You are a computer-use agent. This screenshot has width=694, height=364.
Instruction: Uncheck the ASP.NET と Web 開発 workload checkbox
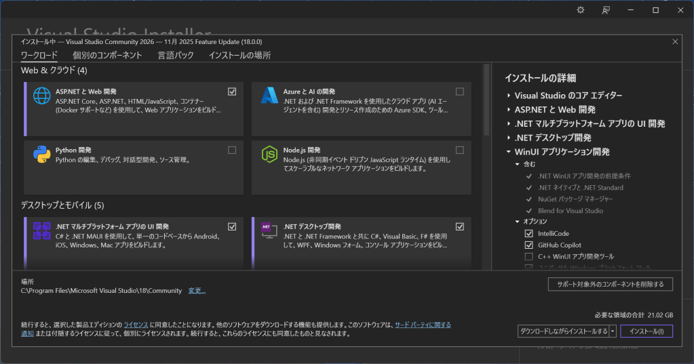232,92
